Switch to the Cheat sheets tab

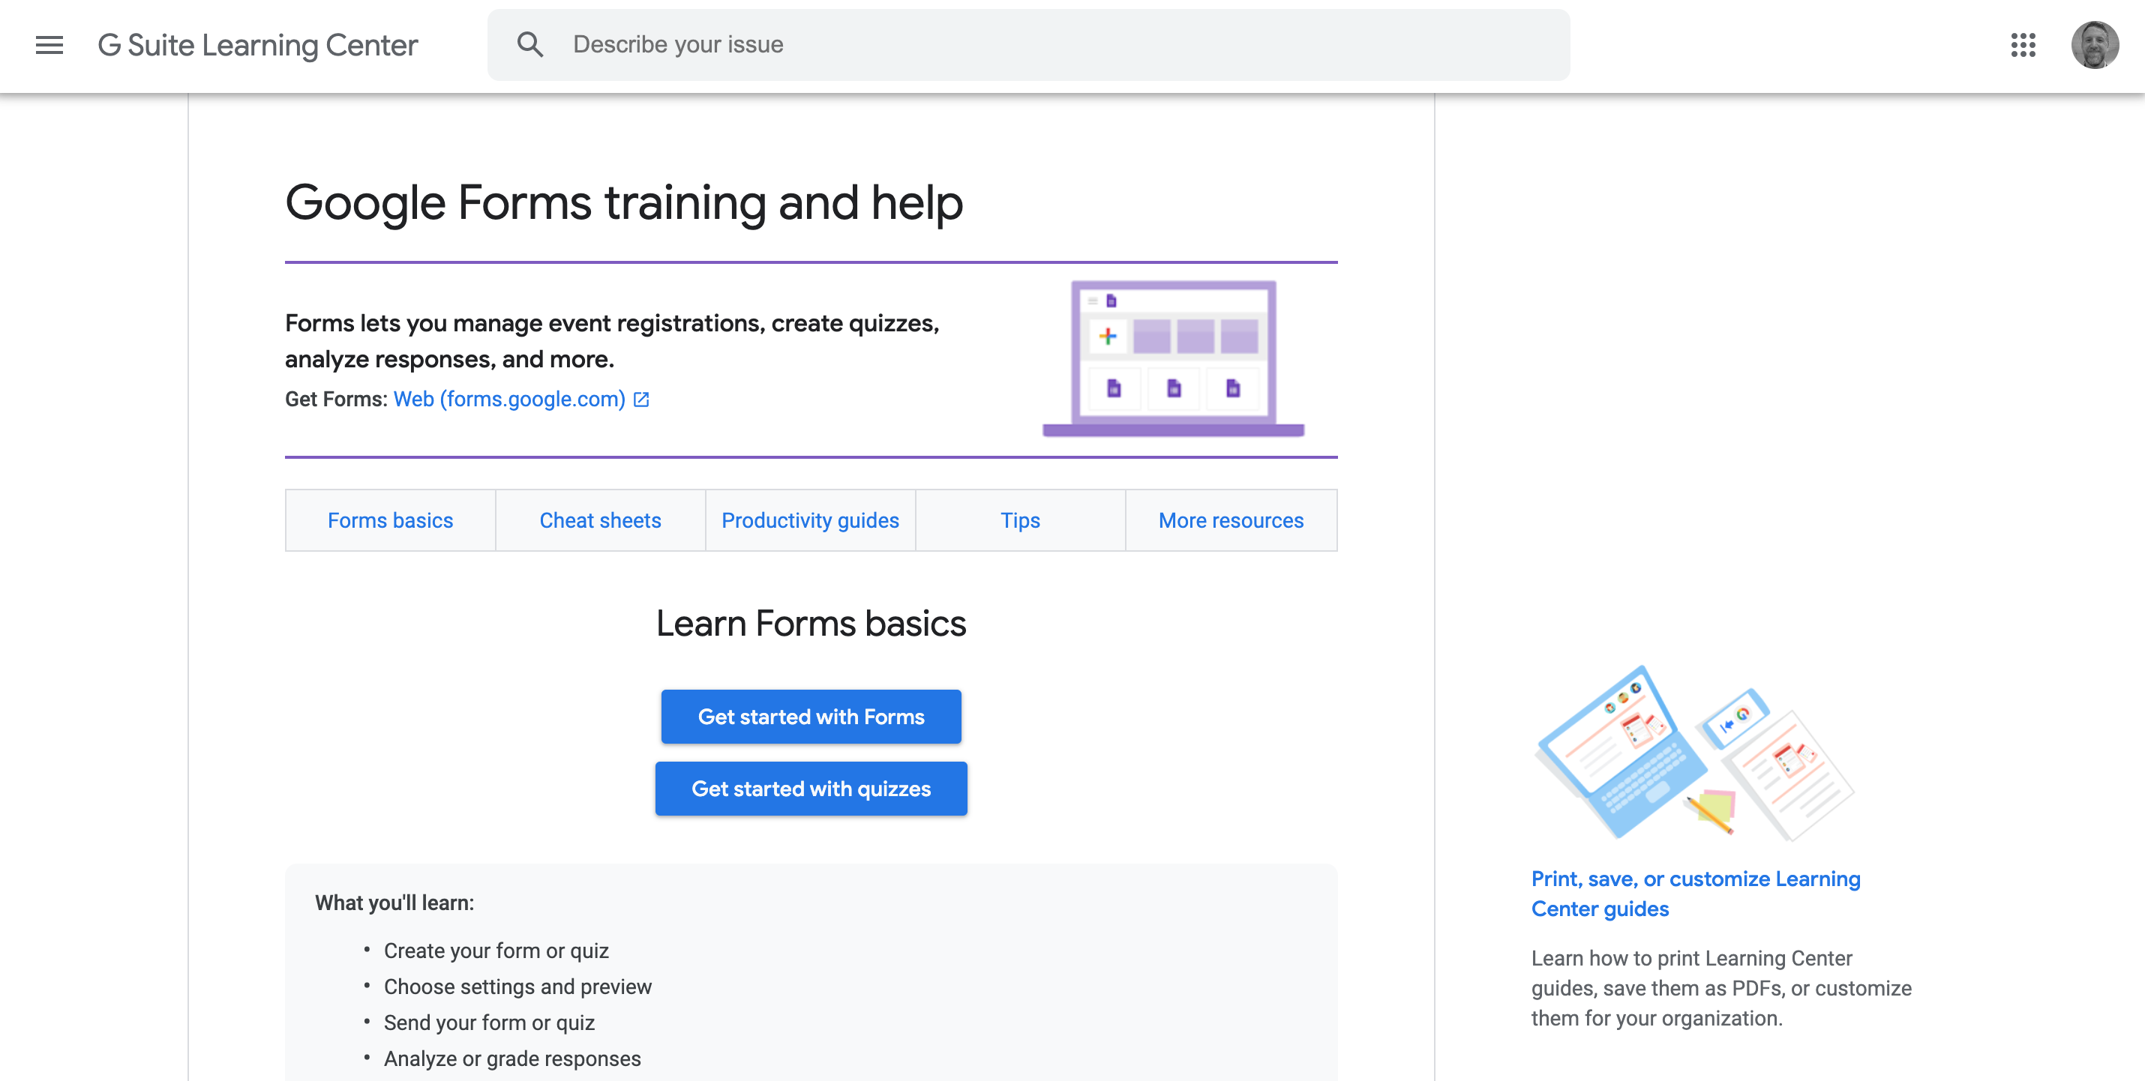600,520
